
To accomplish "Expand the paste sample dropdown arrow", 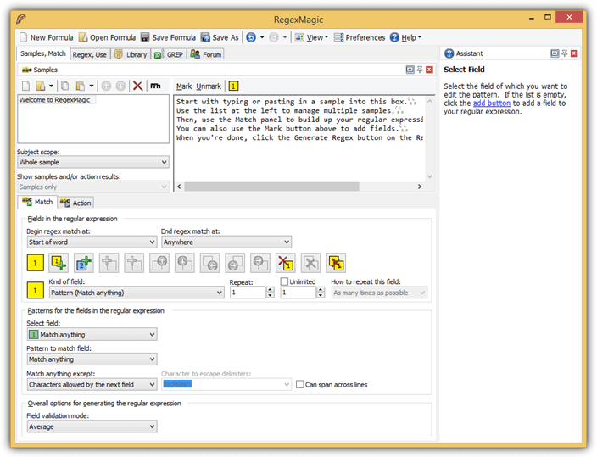I will click(92, 86).
